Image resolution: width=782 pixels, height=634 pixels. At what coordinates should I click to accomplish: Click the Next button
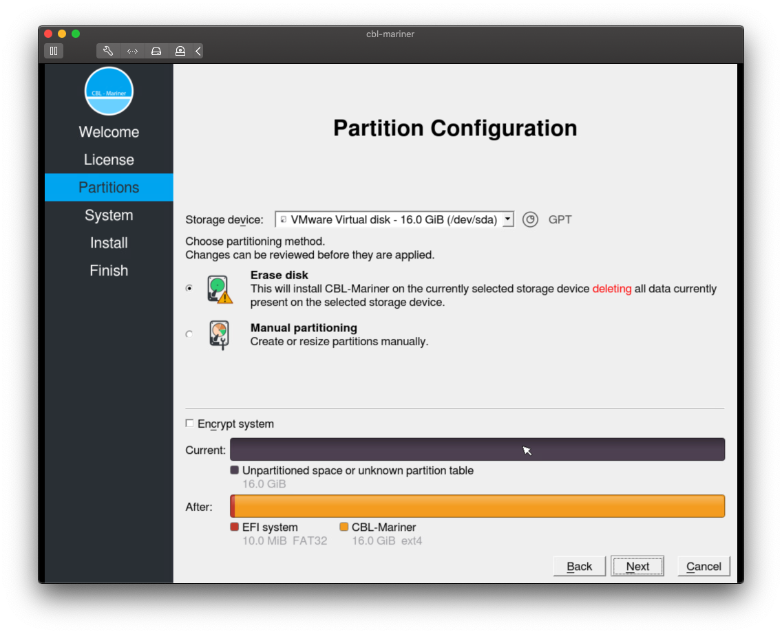(637, 567)
